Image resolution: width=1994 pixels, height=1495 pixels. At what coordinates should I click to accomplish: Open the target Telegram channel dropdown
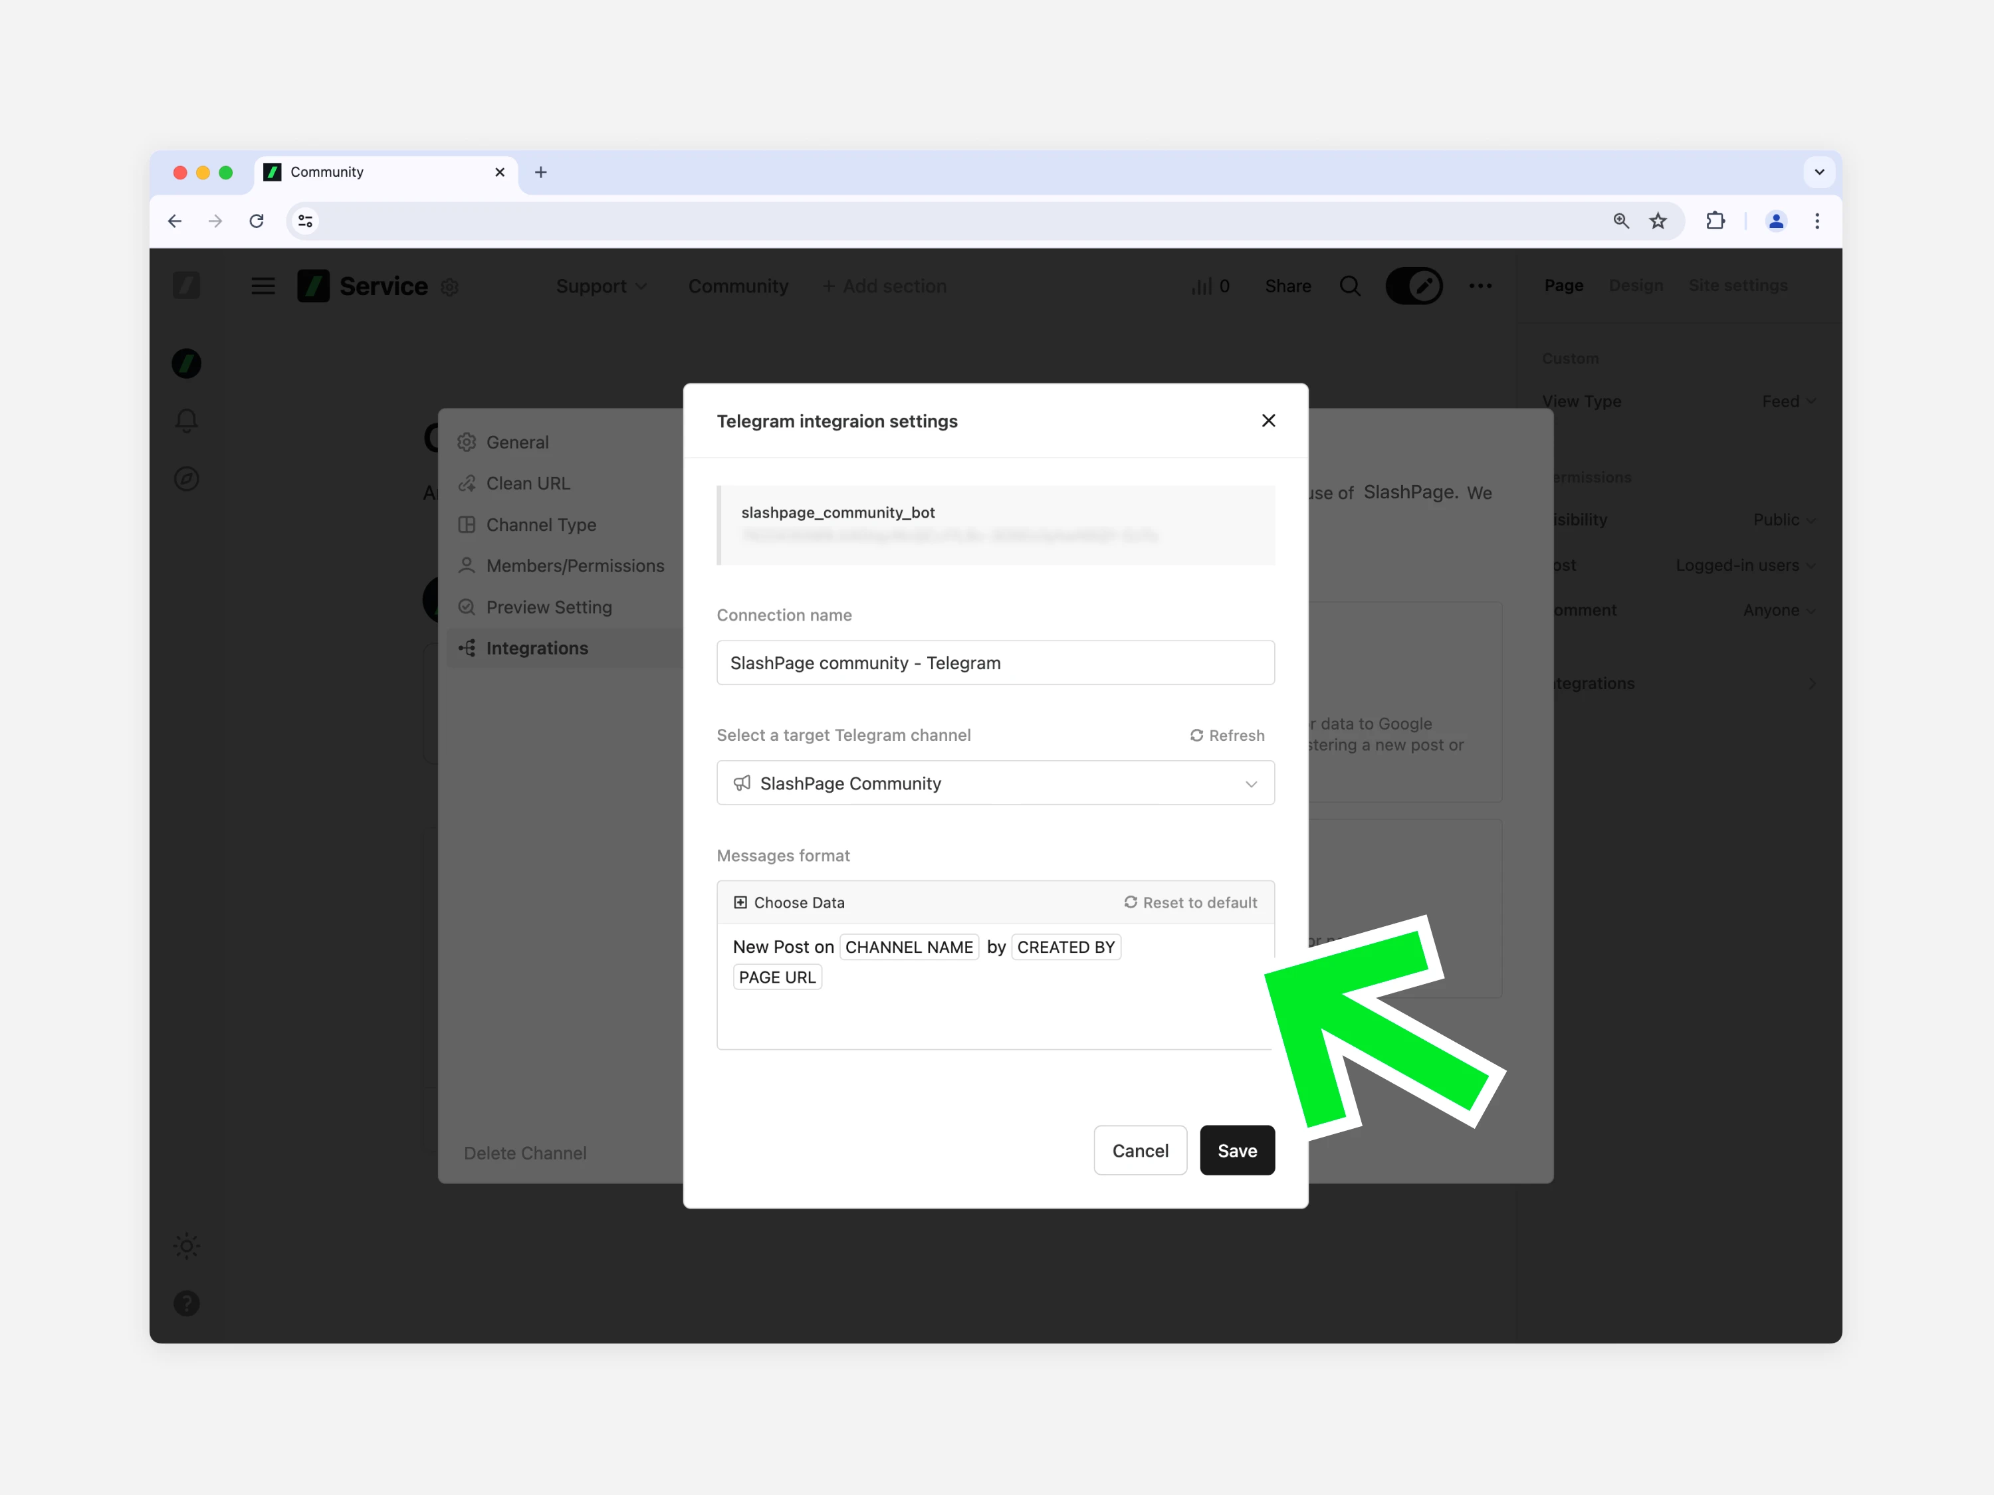[x=995, y=783]
